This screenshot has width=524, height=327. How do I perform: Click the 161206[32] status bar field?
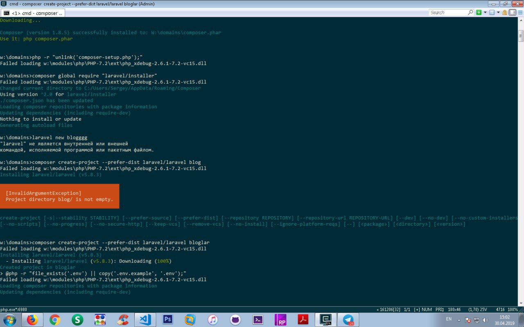pyautogui.click(x=388, y=309)
